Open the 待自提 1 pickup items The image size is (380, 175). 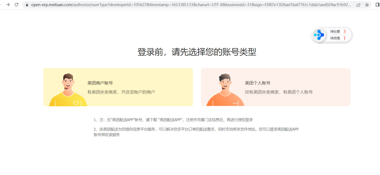[338, 38]
